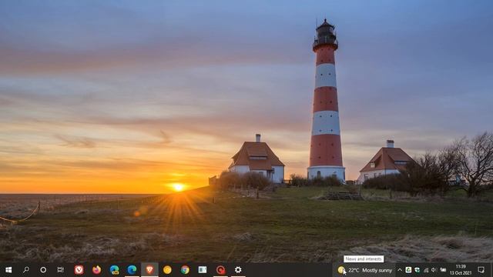Open the yellow round browser icon
The height and width of the screenshot is (277, 493).
[x=167, y=270]
